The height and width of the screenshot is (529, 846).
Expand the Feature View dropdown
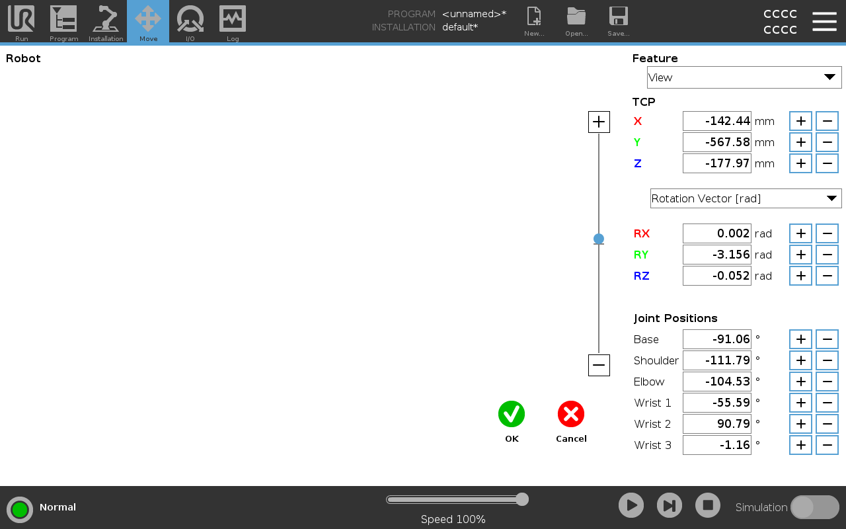click(x=744, y=77)
